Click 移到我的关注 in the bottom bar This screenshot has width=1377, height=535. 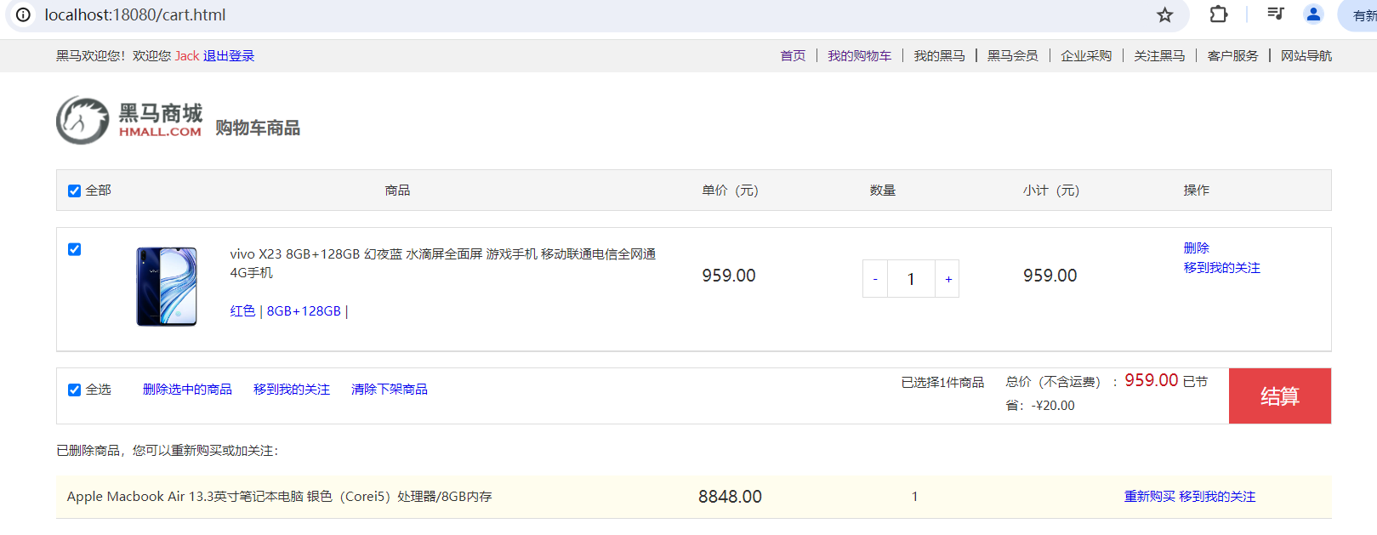[291, 390]
